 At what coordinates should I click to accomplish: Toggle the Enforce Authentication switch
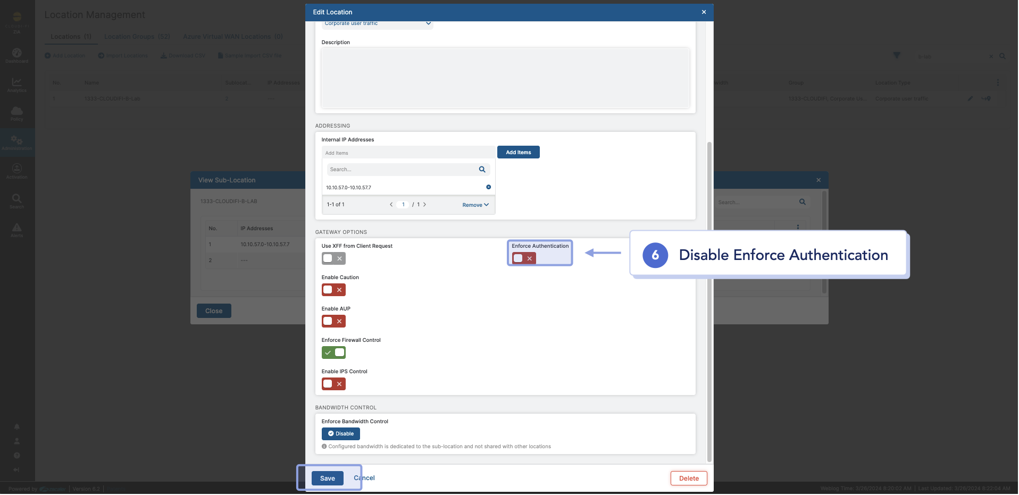(523, 258)
